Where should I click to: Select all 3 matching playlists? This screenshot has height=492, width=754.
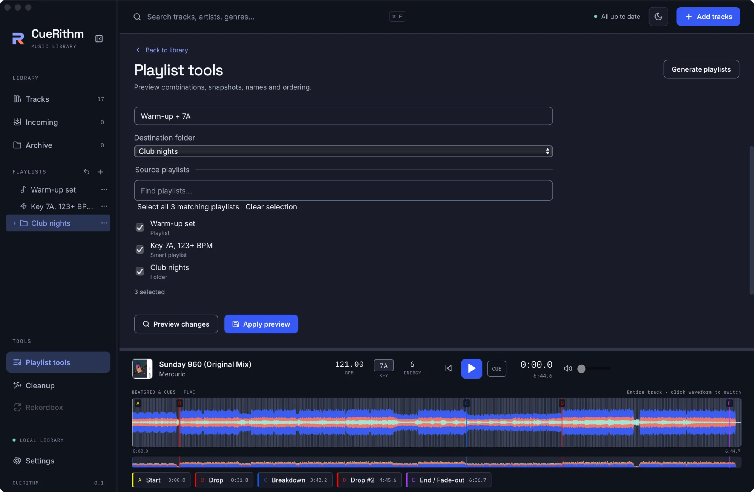pos(188,207)
